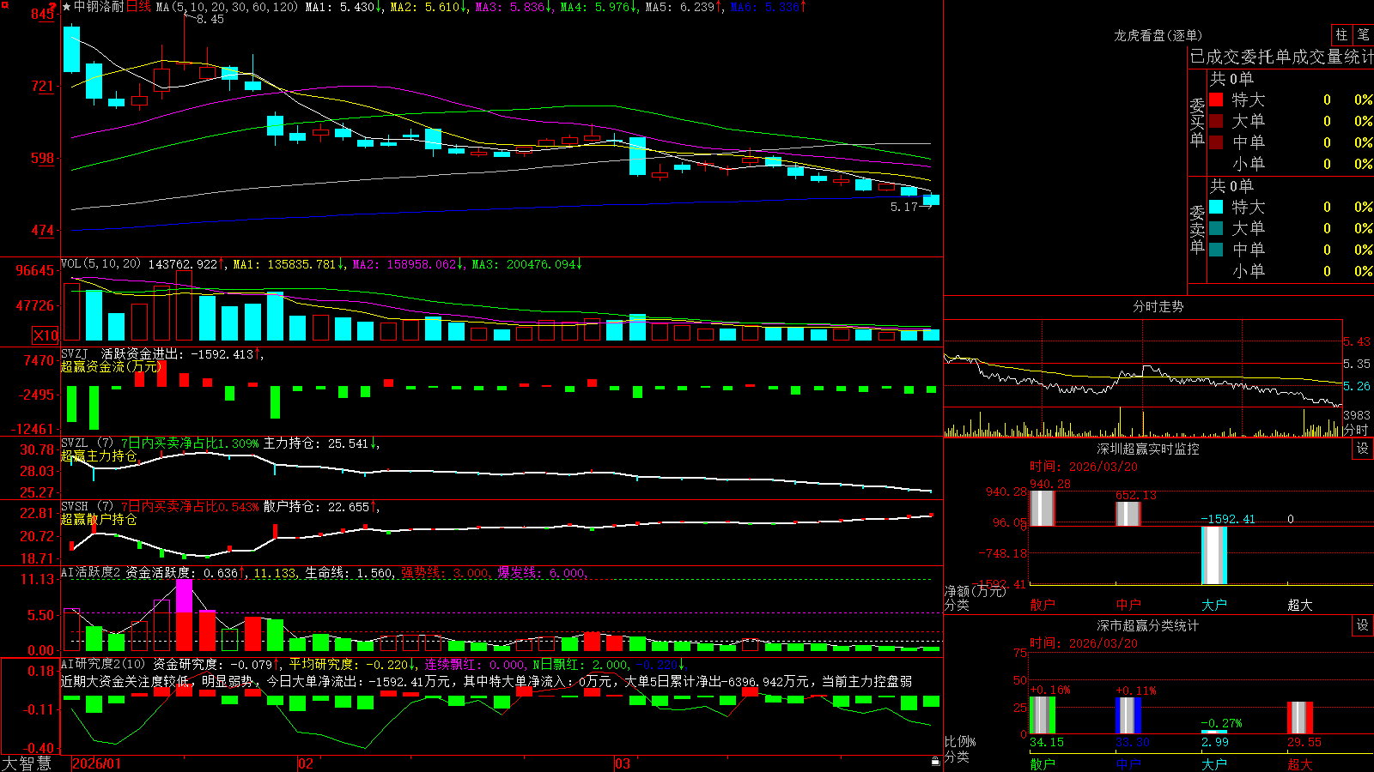Click the lock icon at chart bottom-right

(x=936, y=762)
